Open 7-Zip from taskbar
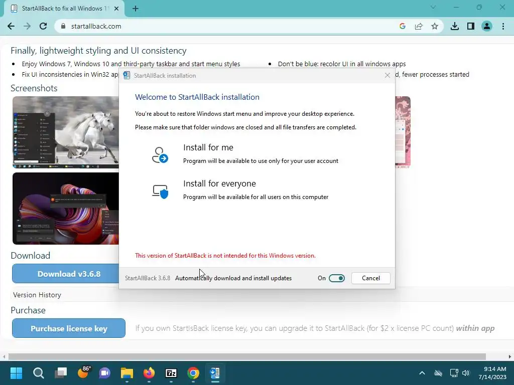The height and width of the screenshot is (385, 514). [x=171, y=373]
